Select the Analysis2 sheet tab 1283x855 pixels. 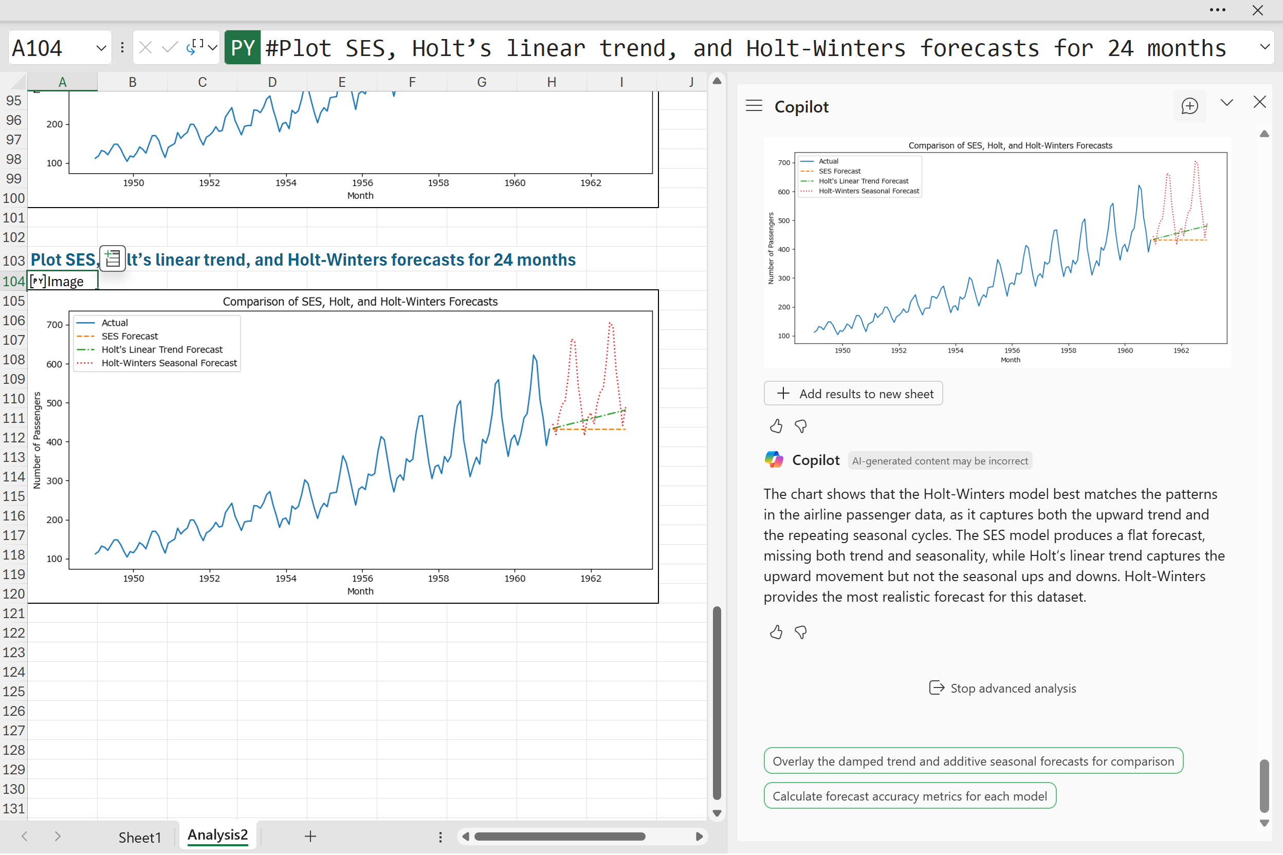click(x=217, y=835)
